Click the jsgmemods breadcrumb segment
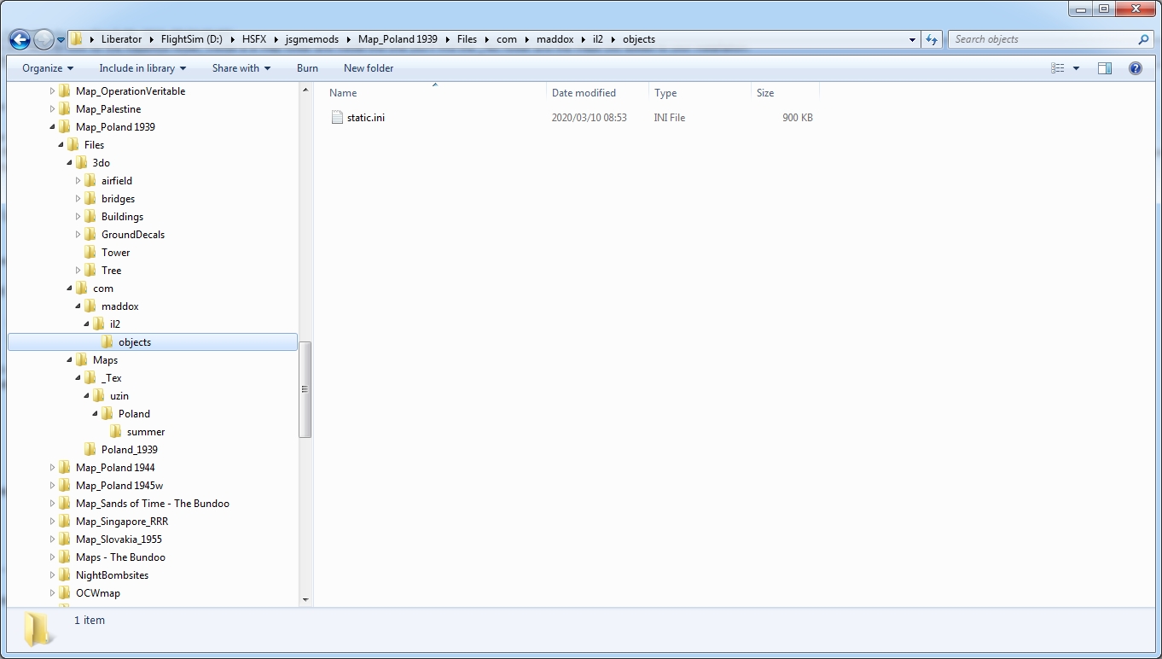The height and width of the screenshot is (659, 1162). coord(312,39)
